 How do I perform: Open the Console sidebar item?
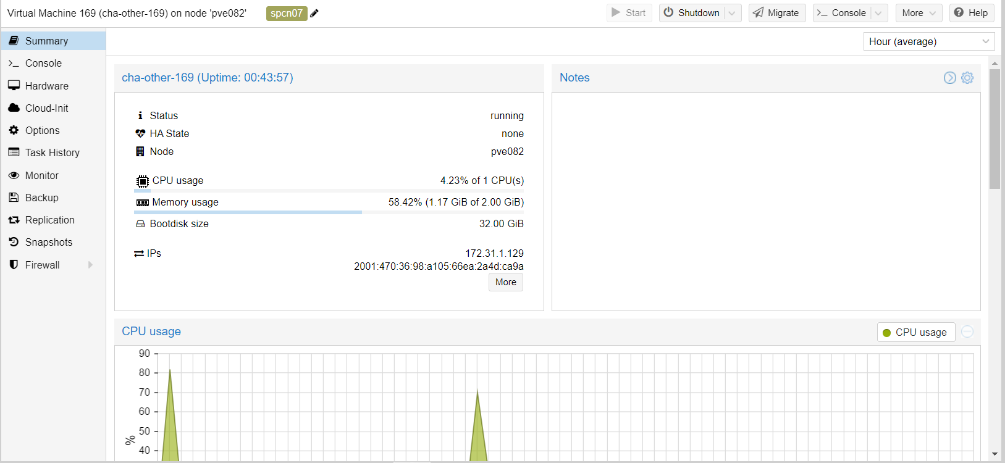tap(54, 63)
